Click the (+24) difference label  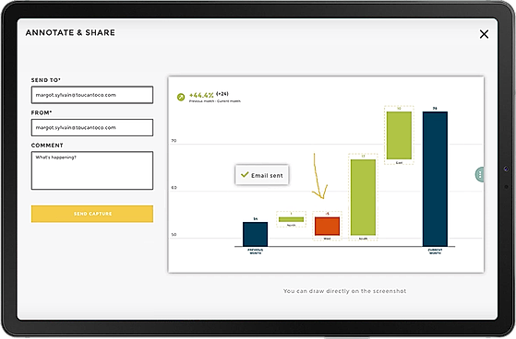222,94
